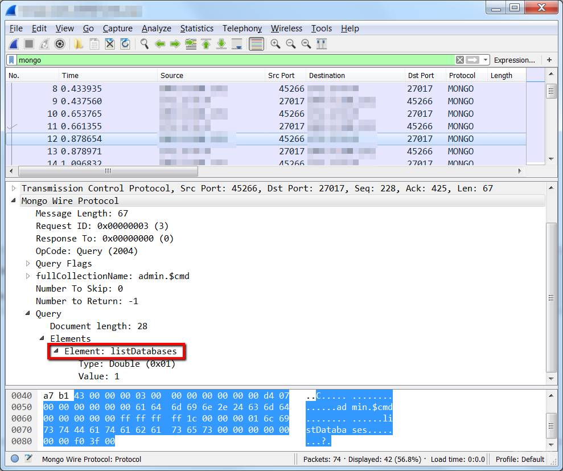Sort by the No. column header
The width and height of the screenshot is (563, 471).
(32, 75)
